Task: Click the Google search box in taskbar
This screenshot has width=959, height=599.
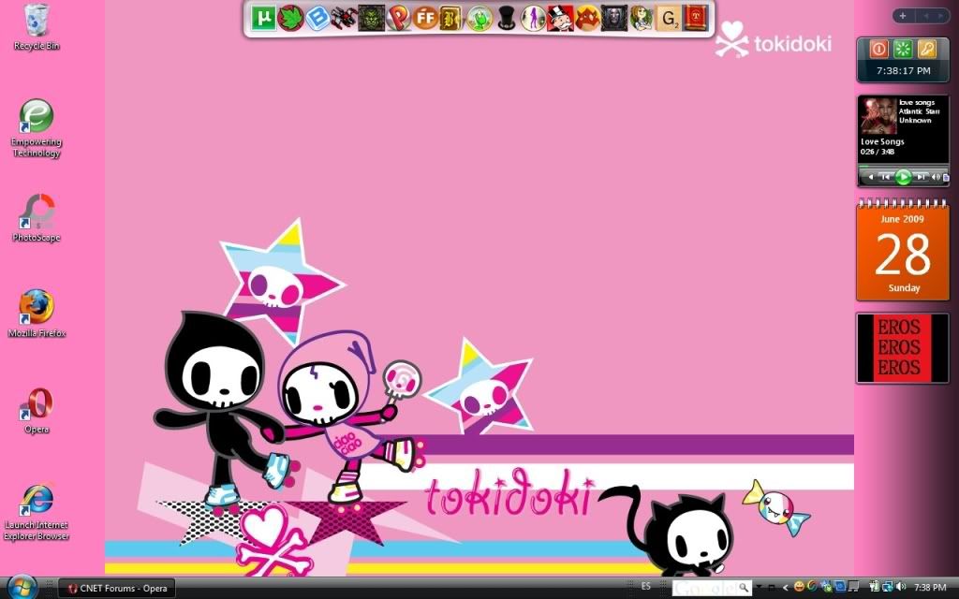Action: (707, 588)
